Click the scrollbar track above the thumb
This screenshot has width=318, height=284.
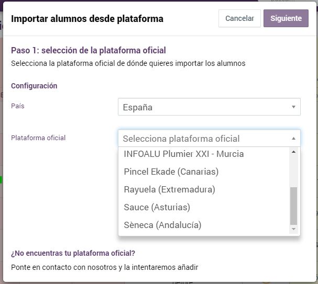click(x=293, y=171)
